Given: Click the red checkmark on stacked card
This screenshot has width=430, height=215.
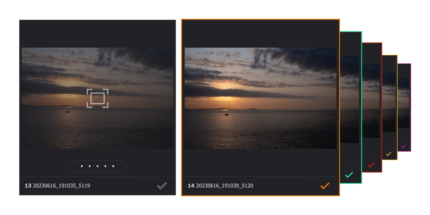Looking at the screenshot, I should (371, 165).
